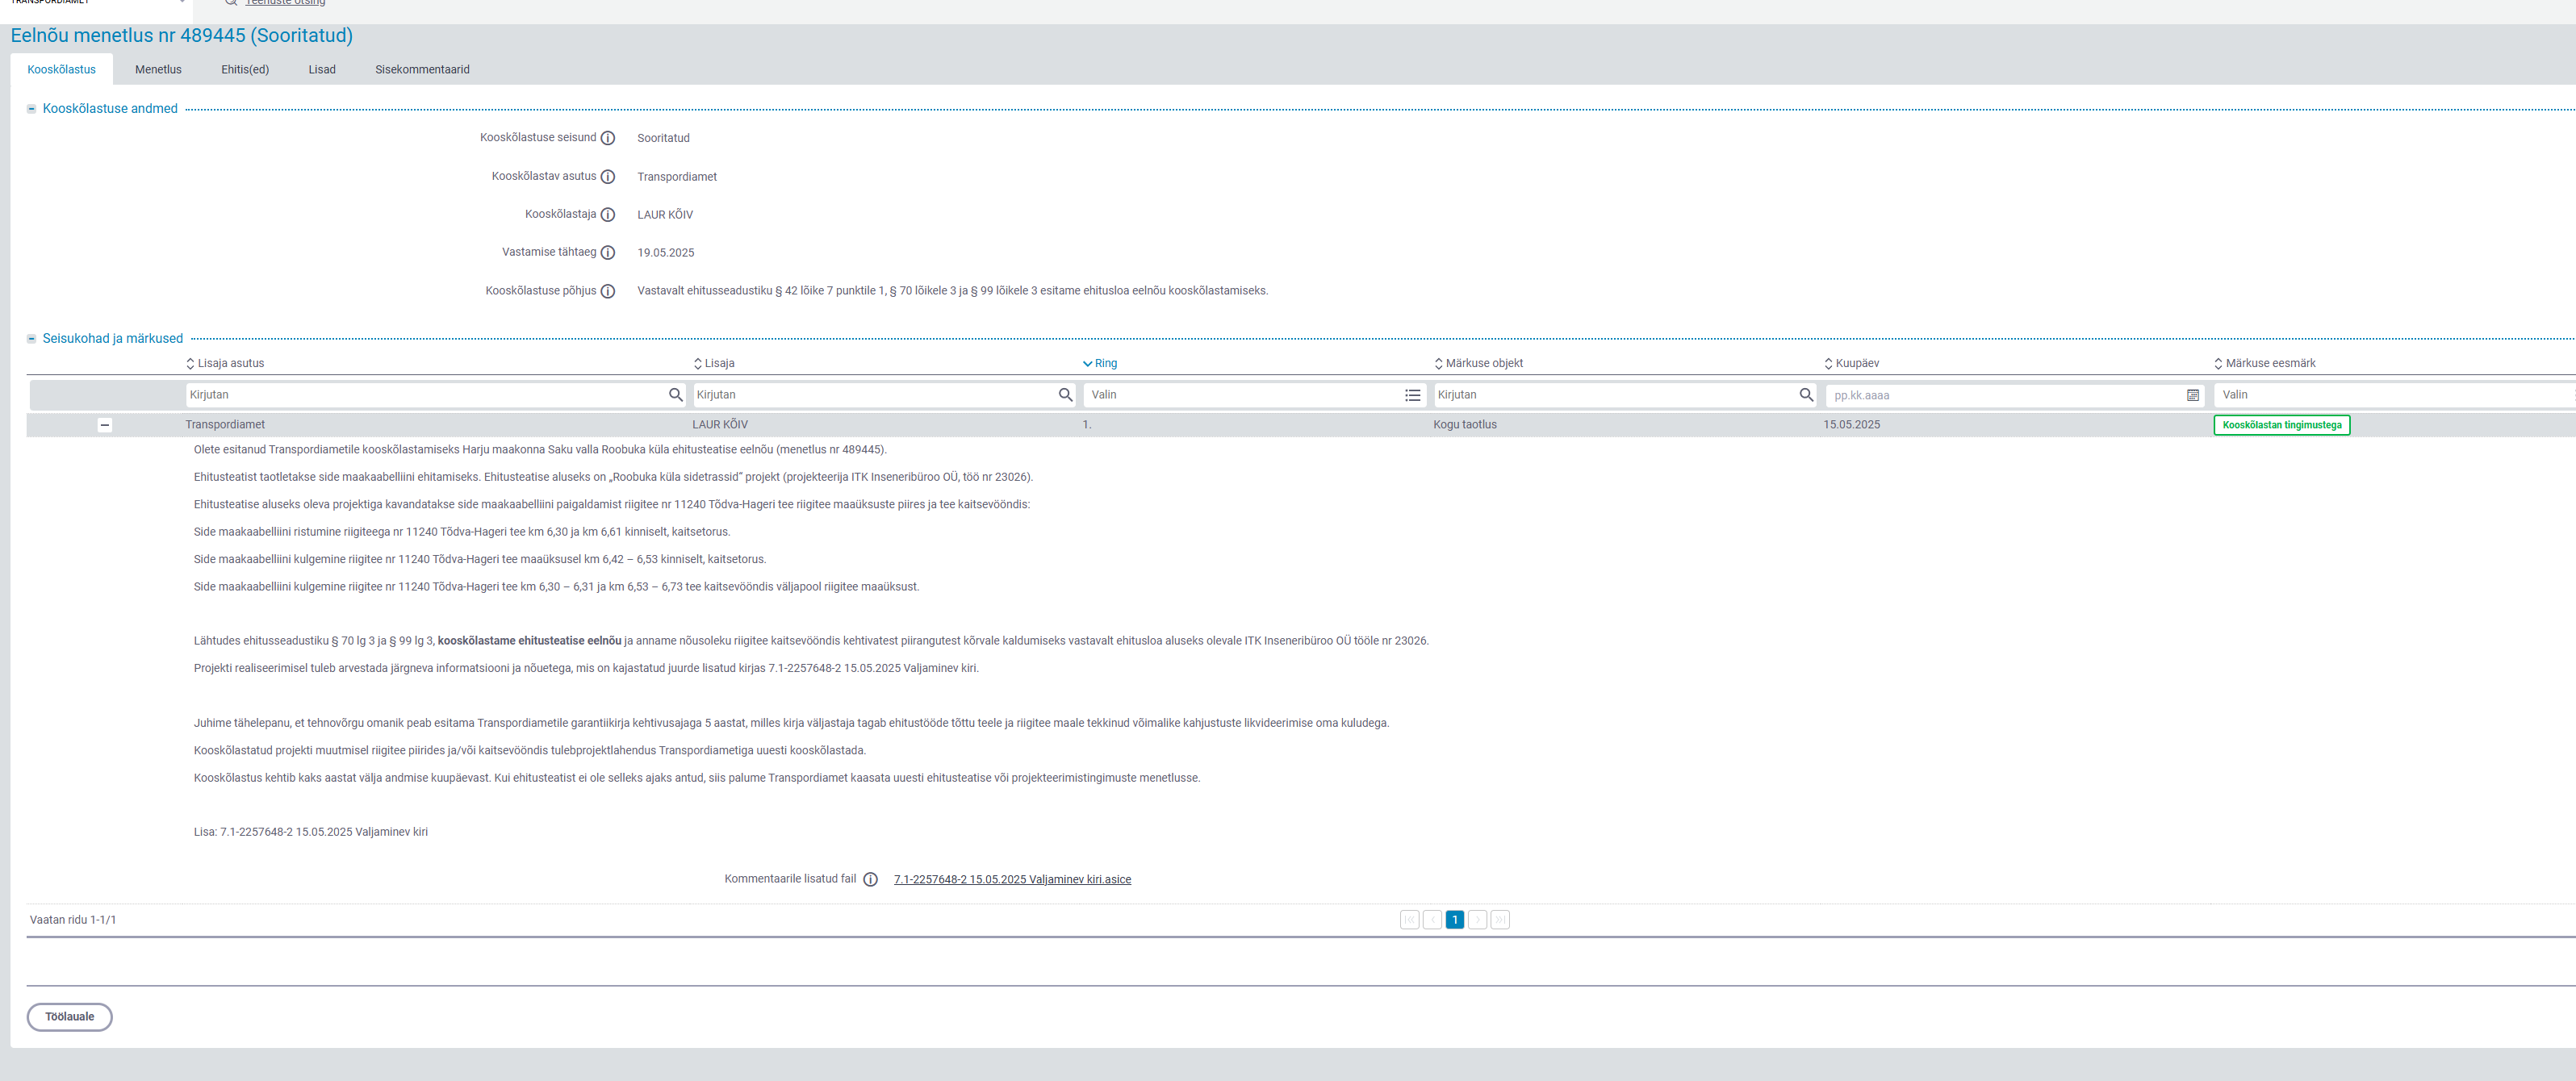This screenshot has height=1081, width=2576.
Task: Open the Teenuste otsing link
Action: pyautogui.click(x=285, y=3)
